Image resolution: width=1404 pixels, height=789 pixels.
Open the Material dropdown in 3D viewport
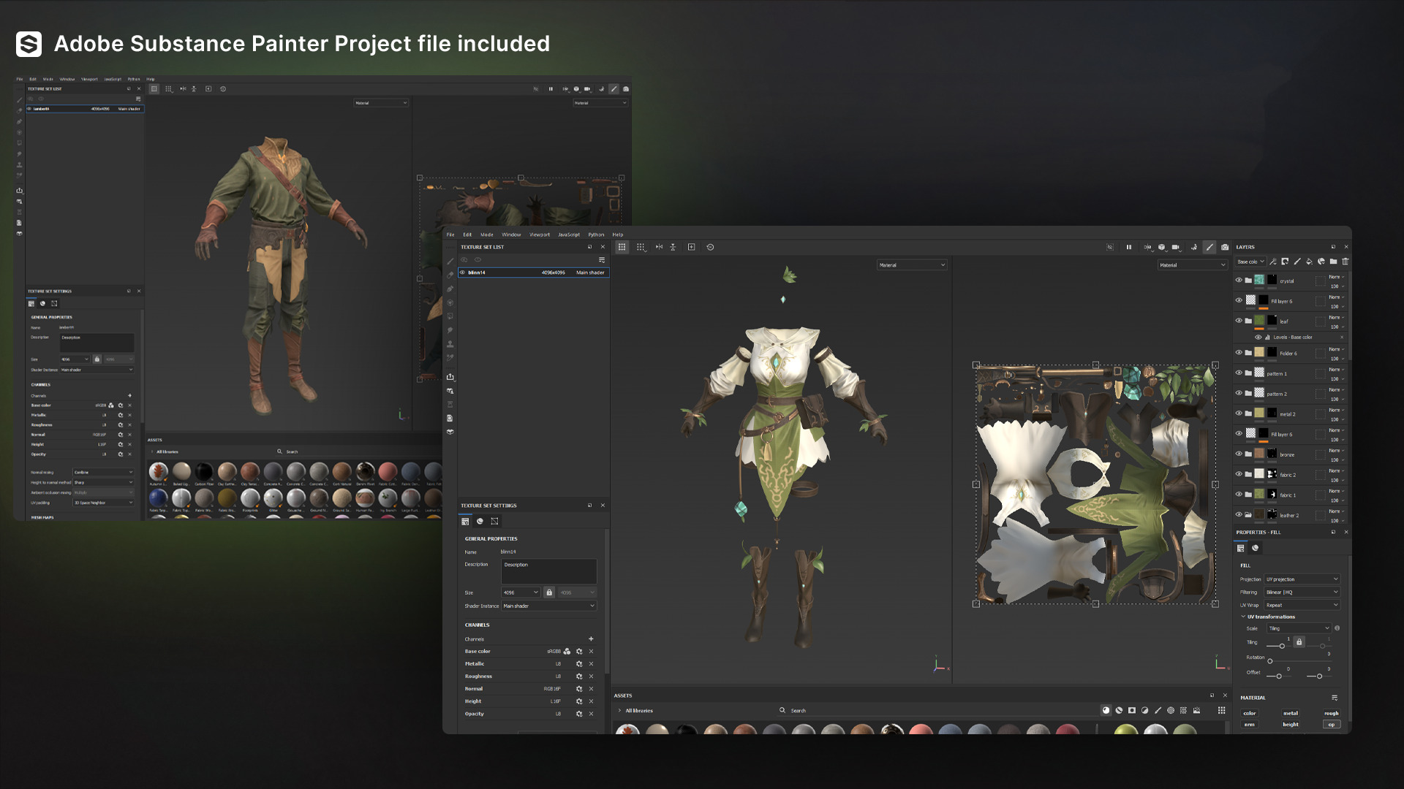pos(912,265)
